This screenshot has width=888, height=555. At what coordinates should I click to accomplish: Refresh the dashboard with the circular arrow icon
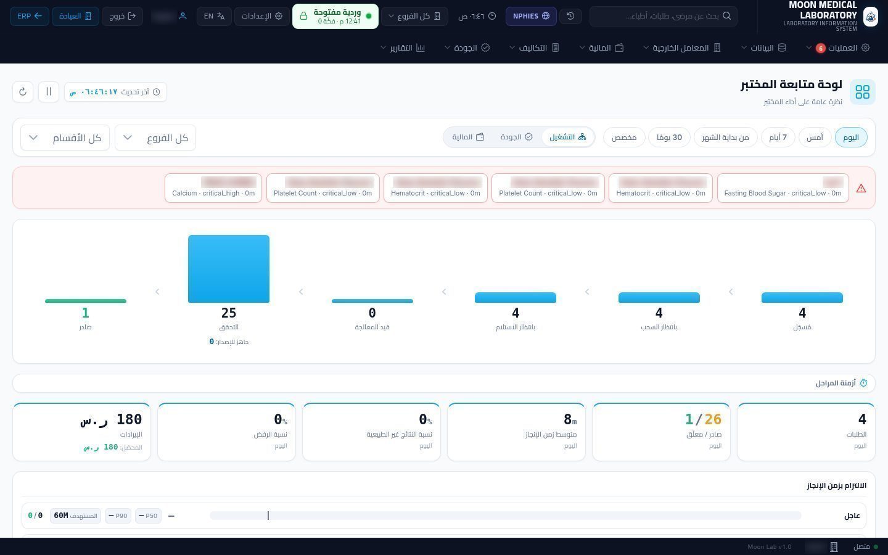(23, 92)
